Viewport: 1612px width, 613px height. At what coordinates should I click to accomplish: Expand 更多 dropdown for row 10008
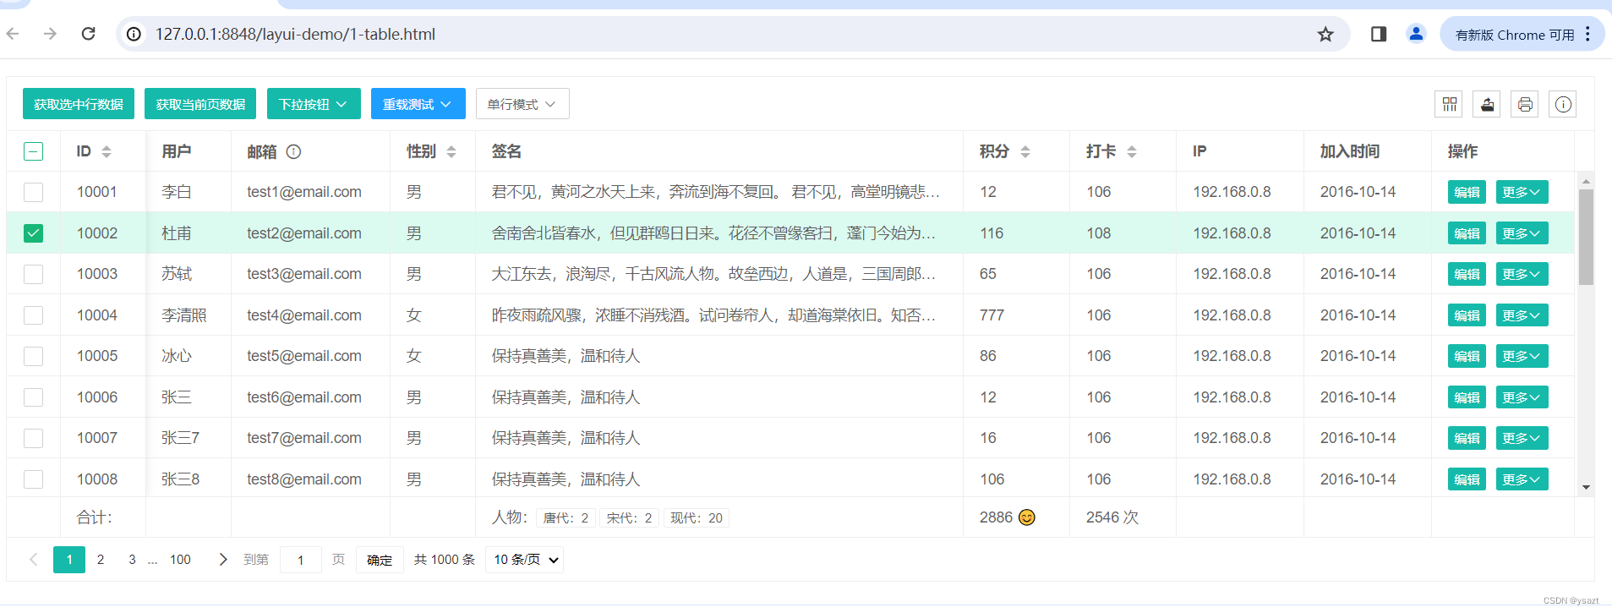(1522, 479)
